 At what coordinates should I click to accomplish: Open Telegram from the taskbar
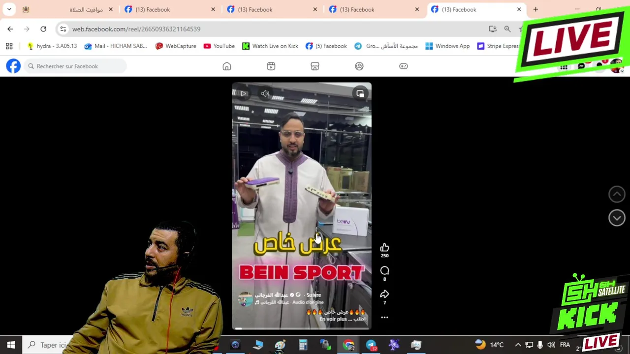371,345
